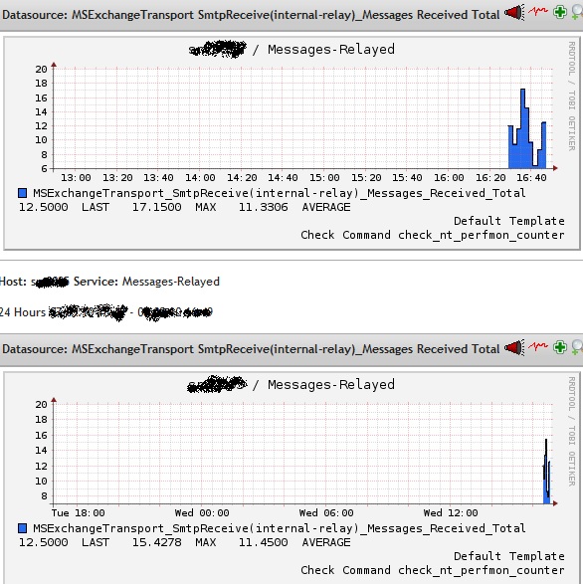Open the Messages-Relayed service link
Viewport: 583px width, 584px height.
tap(171, 282)
